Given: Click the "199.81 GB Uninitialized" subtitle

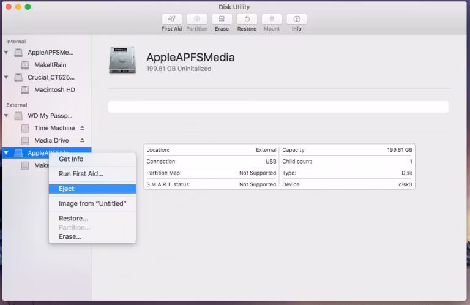Looking at the screenshot, I should point(179,69).
